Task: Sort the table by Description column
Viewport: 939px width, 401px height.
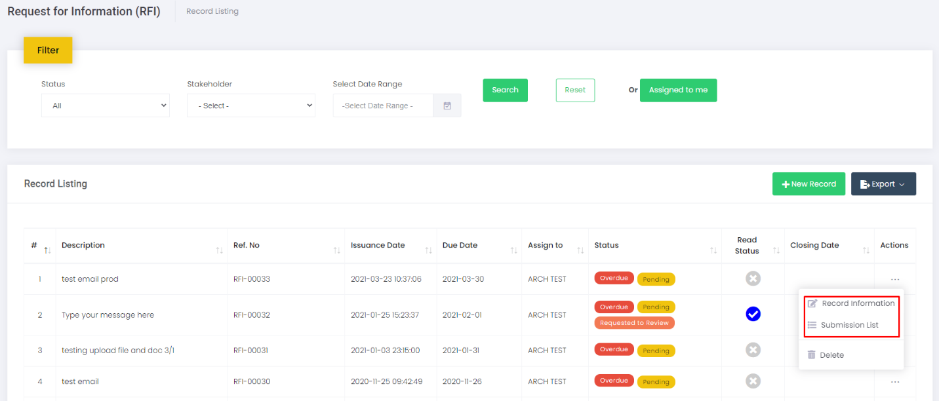Action: pyautogui.click(x=218, y=250)
